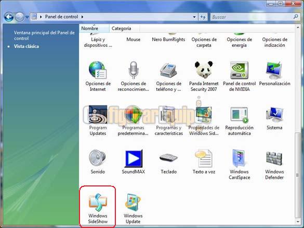304x228 pixels.
Task: Open the Sistema icon
Action: coord(274,114)
